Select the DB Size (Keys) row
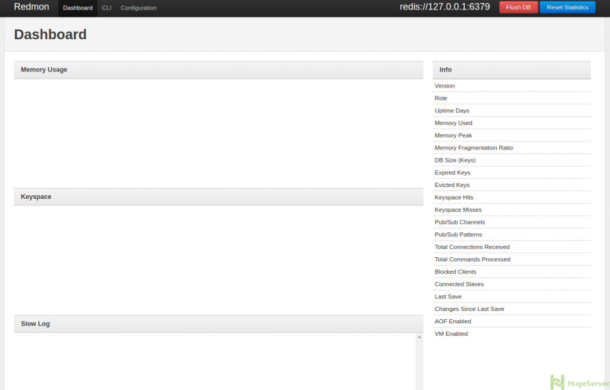 (455, 160)
